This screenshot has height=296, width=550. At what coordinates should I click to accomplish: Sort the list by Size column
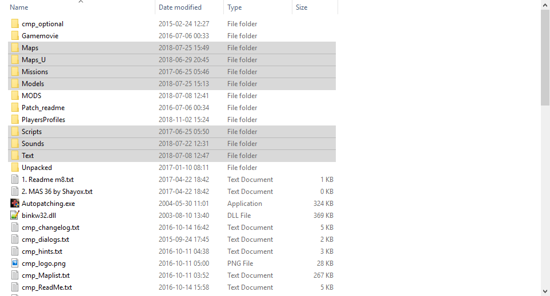coord(302,7)
